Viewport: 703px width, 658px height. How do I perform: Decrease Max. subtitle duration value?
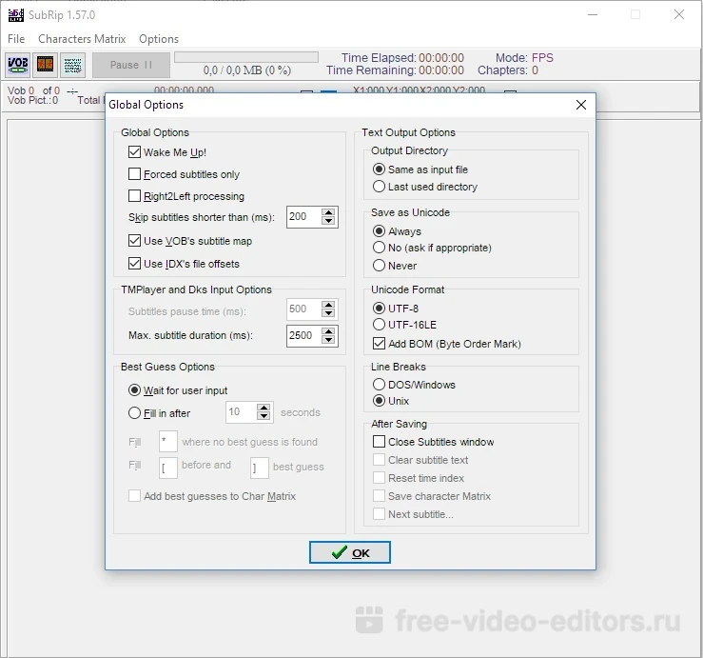pos(328,340)
